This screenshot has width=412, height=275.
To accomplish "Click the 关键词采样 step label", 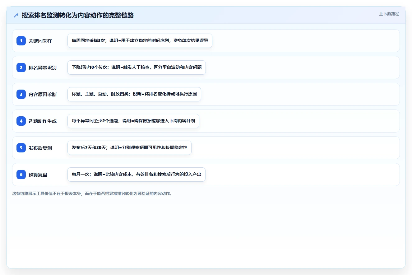I will (40, 41).
